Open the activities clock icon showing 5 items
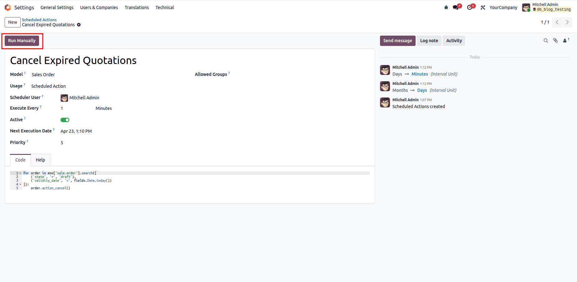The width and height of the screenshot is (577, 282). pyautogui.click(x=470, y=7)
